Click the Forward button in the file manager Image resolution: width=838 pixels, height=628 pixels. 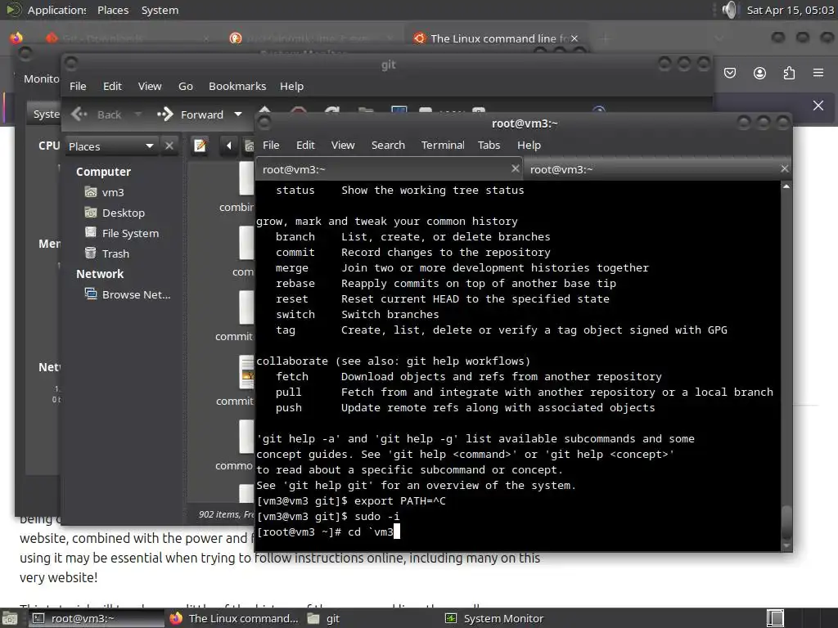[x=190, y=114]
